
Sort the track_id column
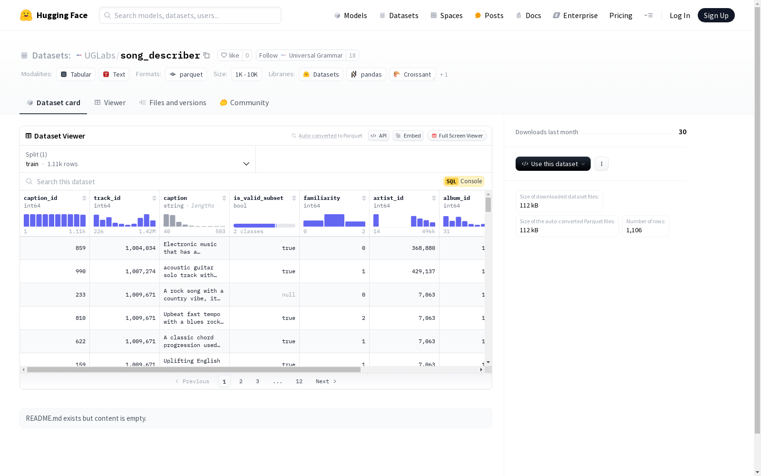(x=154, y=198)
